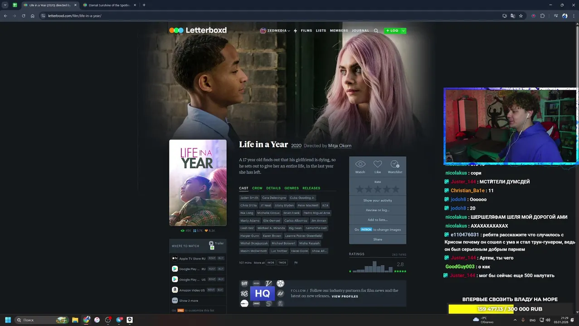The width and height of the screenshot is (579, 326).
Task: Switch to the DETAILS tab
Action: coord(273,188)
